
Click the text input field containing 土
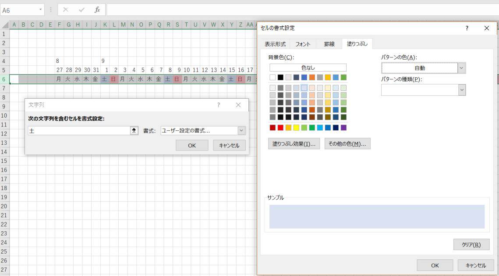coord(79,131)
